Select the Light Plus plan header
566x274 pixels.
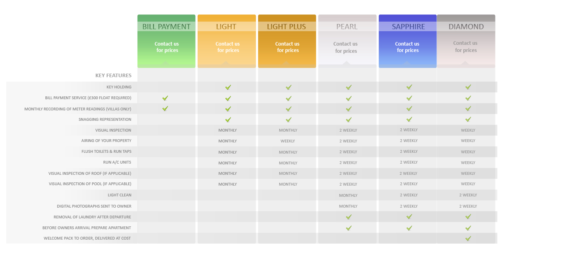(286, 27)
